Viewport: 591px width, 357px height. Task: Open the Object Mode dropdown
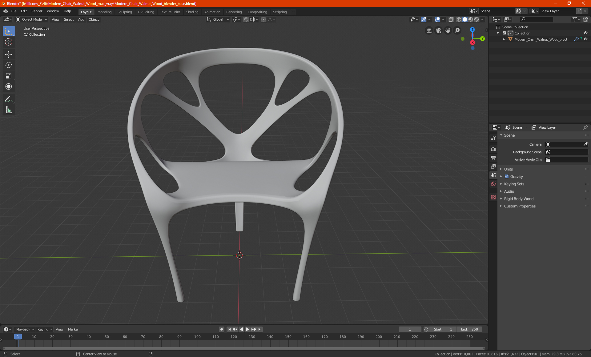31,19
